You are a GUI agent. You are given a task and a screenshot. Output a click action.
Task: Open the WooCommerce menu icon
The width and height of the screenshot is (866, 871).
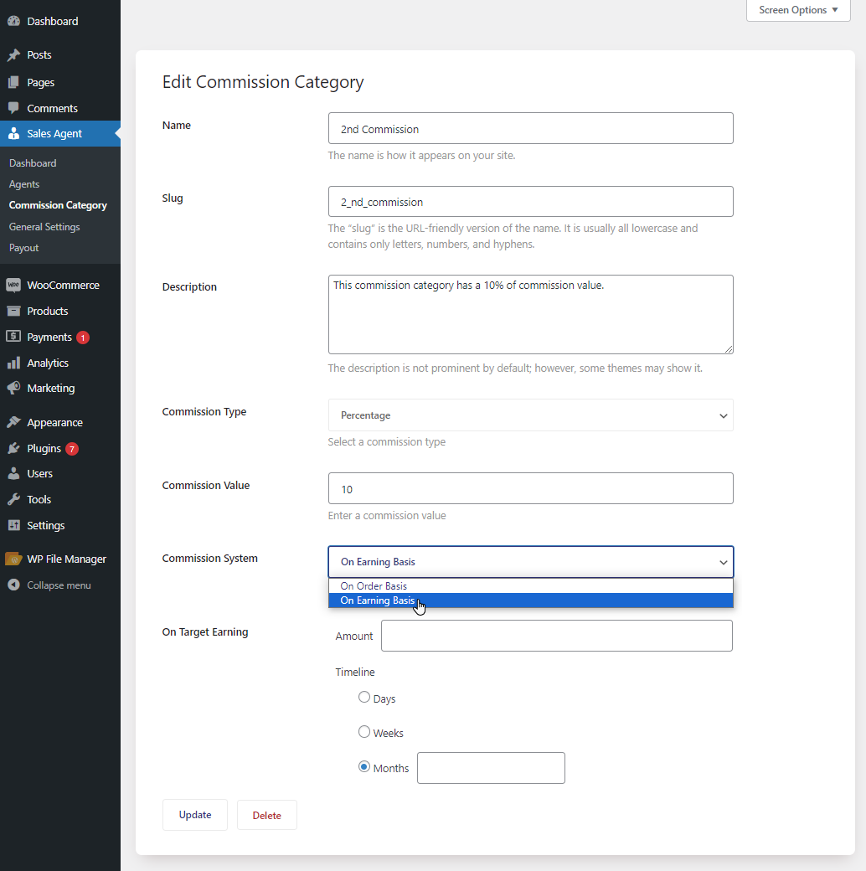15,285
